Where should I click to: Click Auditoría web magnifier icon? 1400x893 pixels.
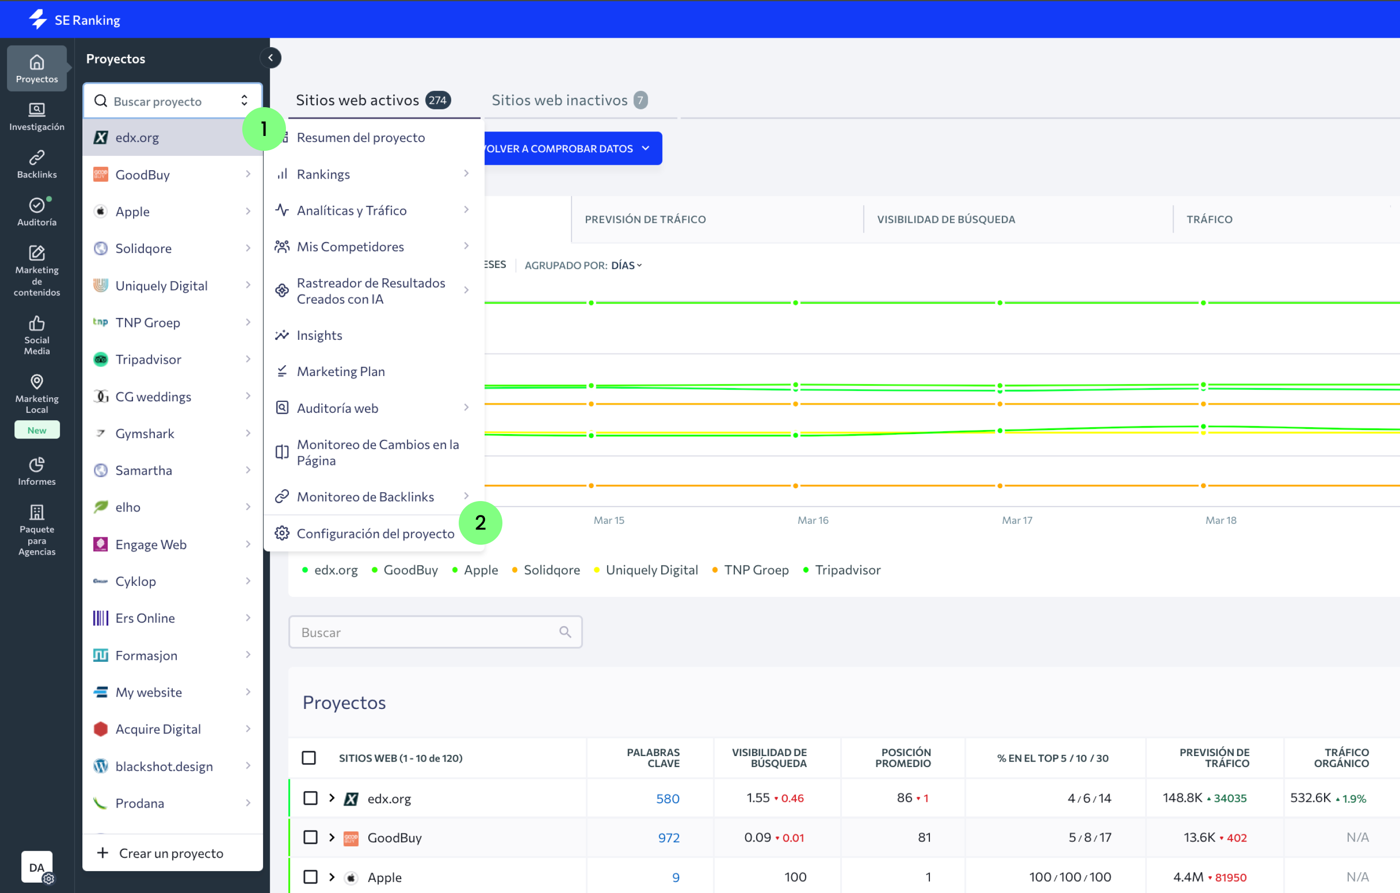coord(282,407)
